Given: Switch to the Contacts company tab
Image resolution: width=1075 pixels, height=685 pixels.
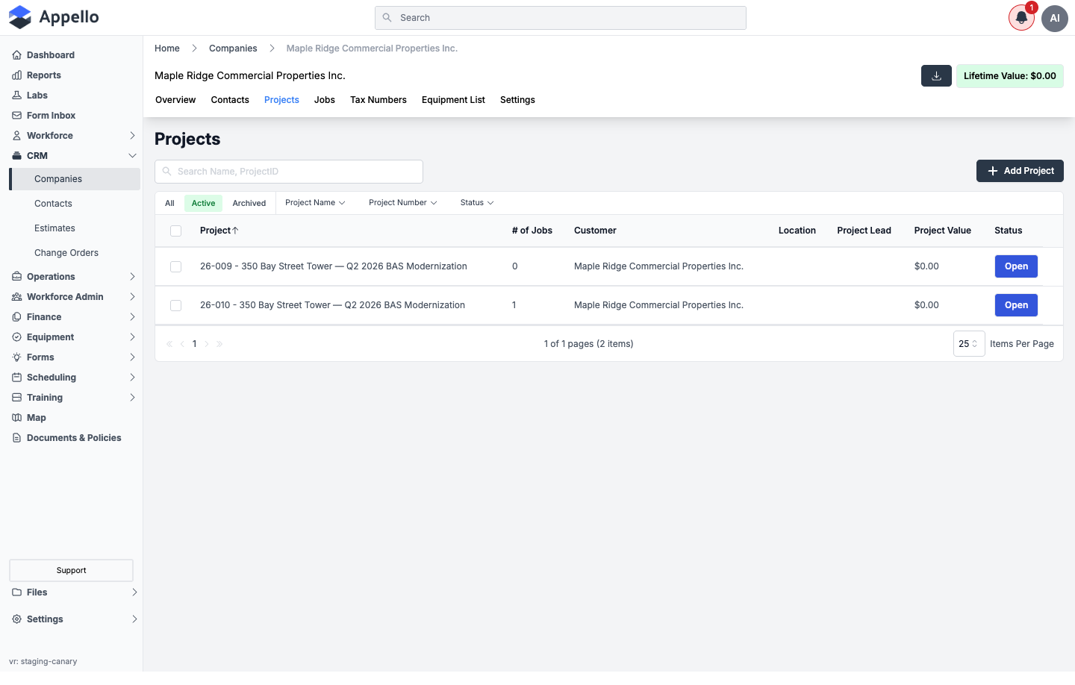Looking at the screenshot, I should pyautogui.click(x=230, y=100).
